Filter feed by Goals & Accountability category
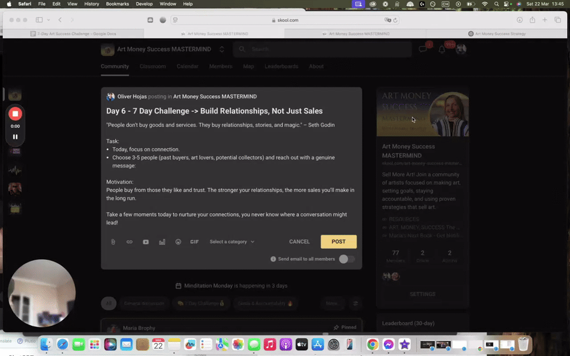This screenshot has height=356, width=570. coord(266,303)
